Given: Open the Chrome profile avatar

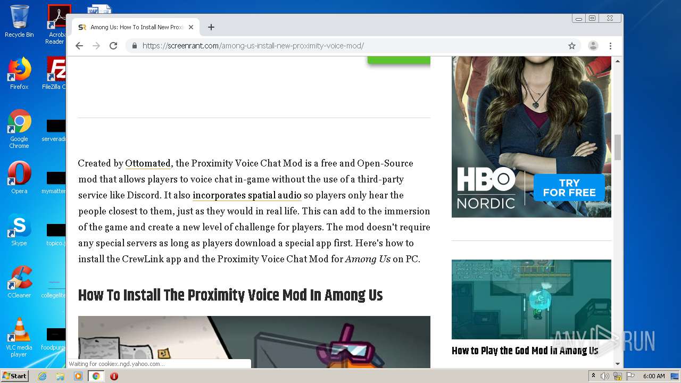Looking at the screenshot, I should click(x=593, y=46).
